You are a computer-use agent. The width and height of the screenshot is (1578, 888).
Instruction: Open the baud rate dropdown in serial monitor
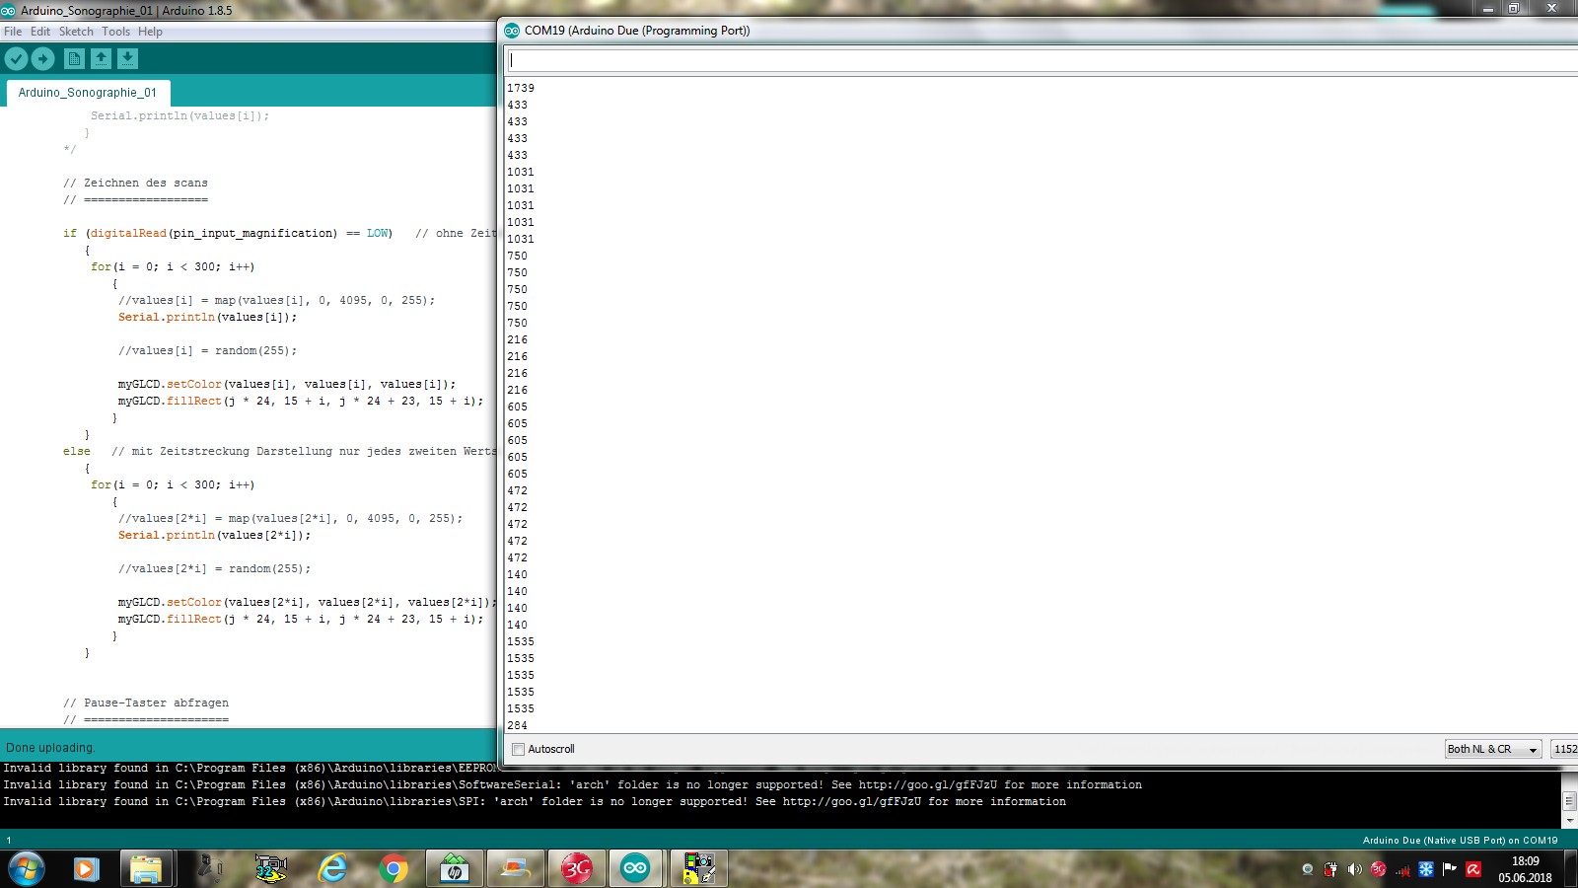pyautogui.click(x=1564, y=749)
